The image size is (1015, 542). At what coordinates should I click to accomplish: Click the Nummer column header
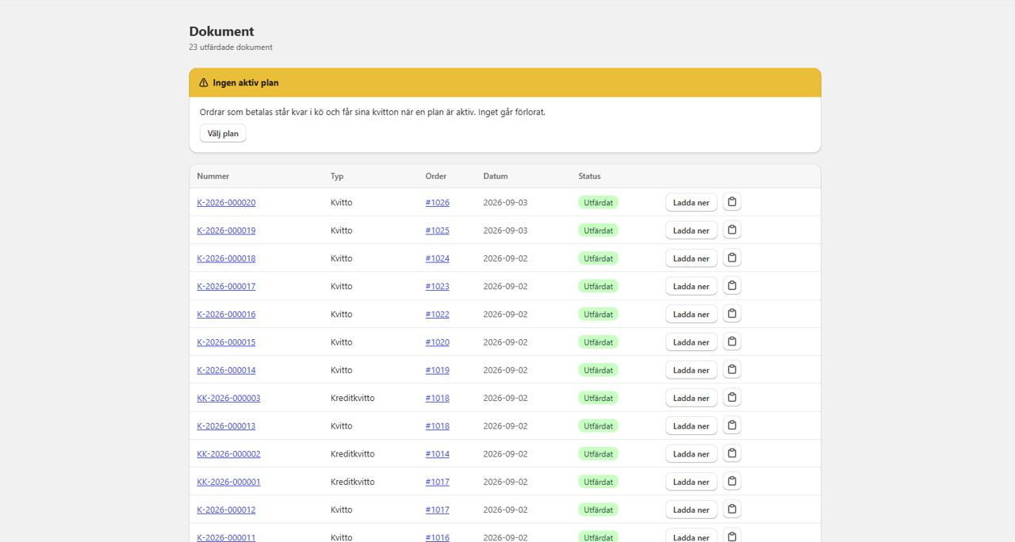213,176
